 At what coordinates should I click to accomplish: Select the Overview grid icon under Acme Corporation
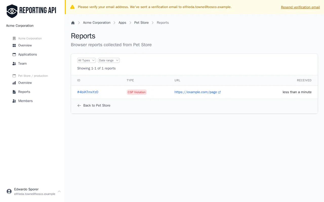coord(14,45)
